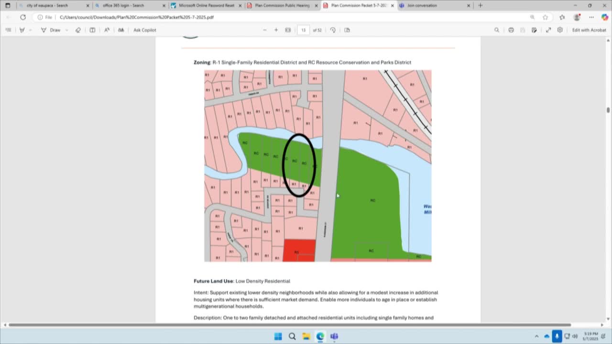Open the PDF search magnifier

[497, 30]
